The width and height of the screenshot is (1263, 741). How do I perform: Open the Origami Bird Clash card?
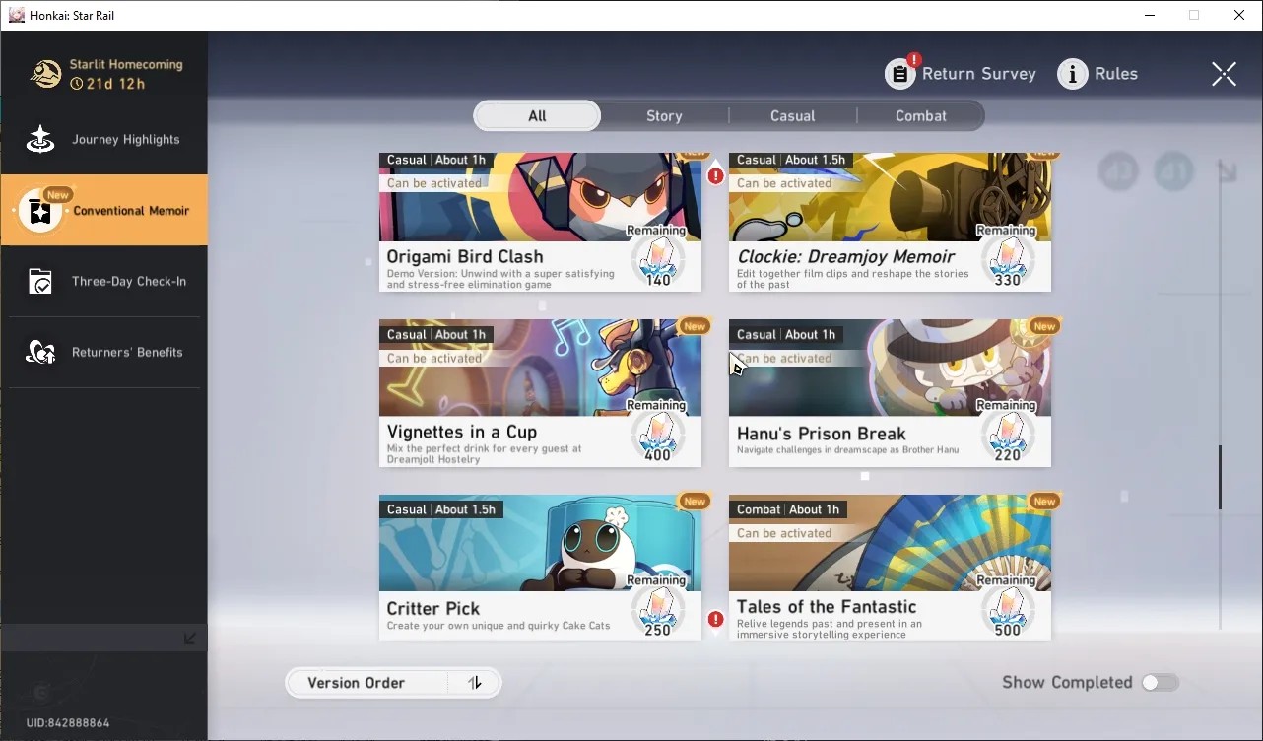coord(540,222)
